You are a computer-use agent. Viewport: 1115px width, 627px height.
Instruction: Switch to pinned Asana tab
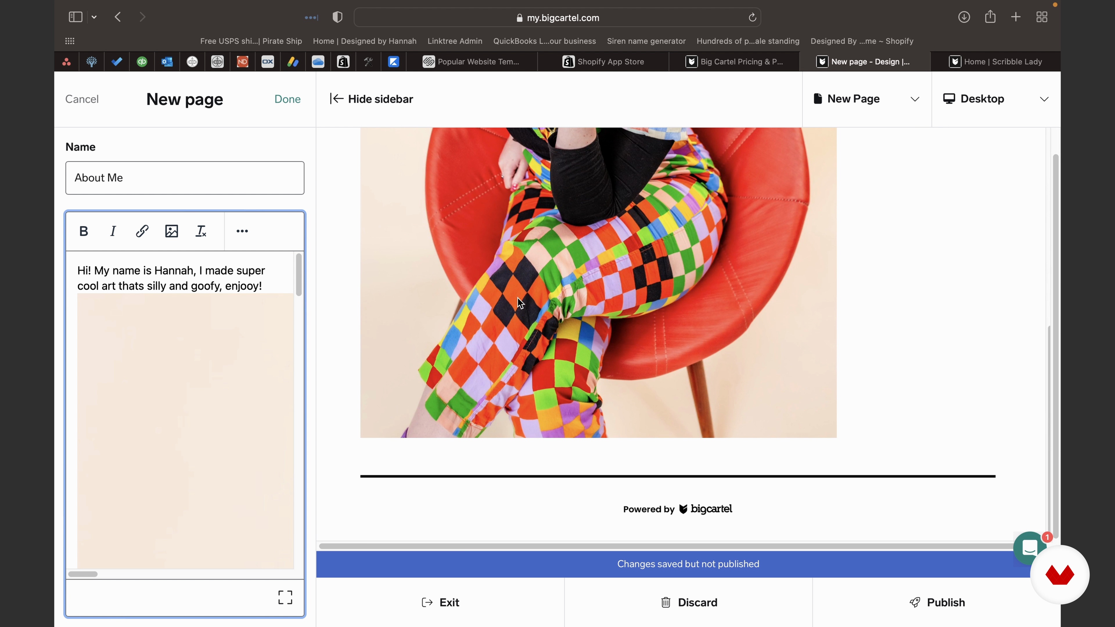click(67, 62)
